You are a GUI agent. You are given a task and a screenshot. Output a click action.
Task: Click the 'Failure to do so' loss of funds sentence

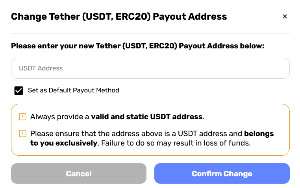coord(176,143)
